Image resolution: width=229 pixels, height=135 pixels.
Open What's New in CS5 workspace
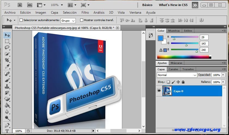173,5
